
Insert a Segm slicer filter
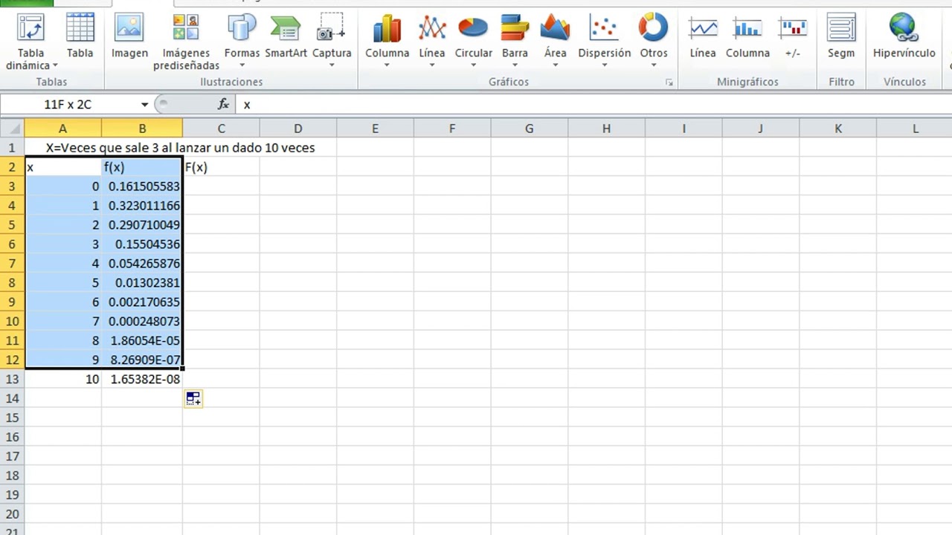[x=841, y=37]
